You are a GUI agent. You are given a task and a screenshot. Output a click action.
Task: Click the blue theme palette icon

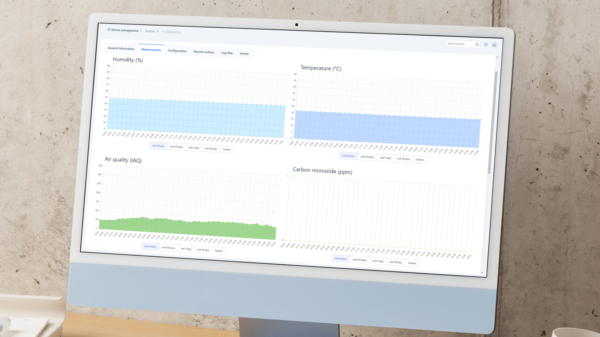point(486,45)
